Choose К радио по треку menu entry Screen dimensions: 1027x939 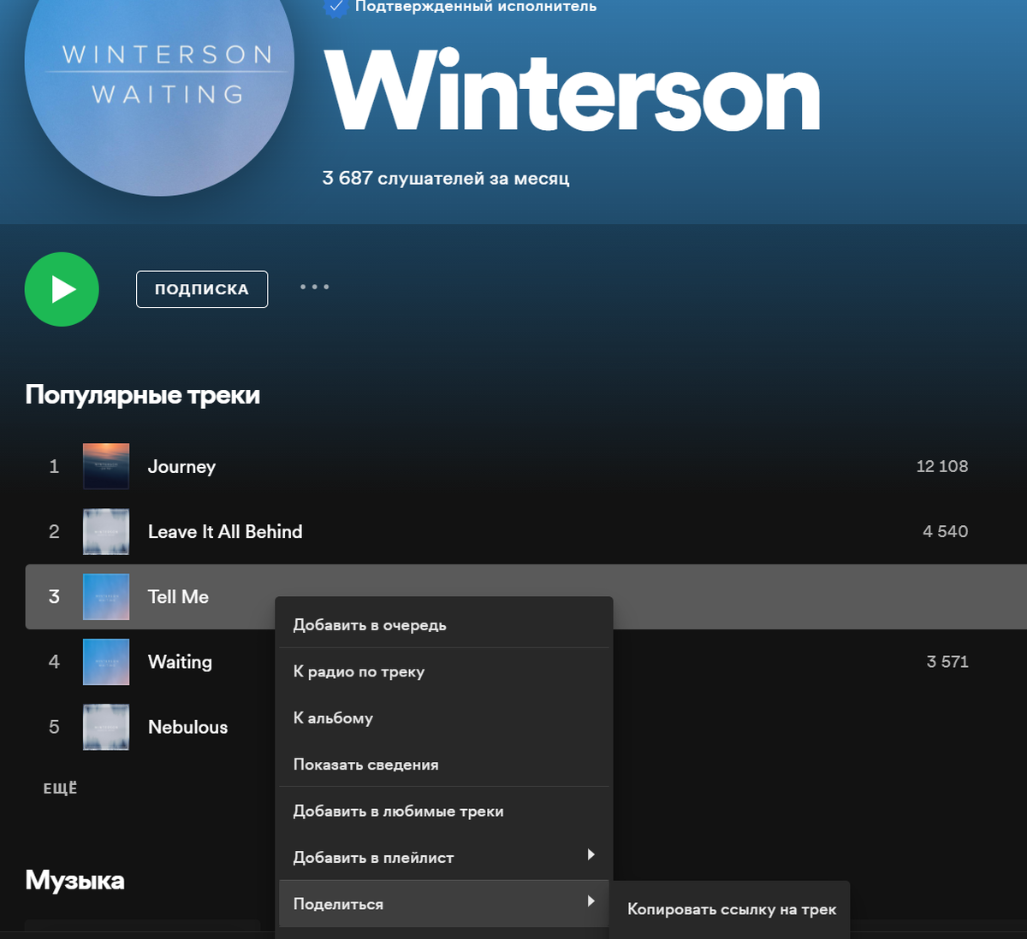pyautogui.click(x=444, y=671)
